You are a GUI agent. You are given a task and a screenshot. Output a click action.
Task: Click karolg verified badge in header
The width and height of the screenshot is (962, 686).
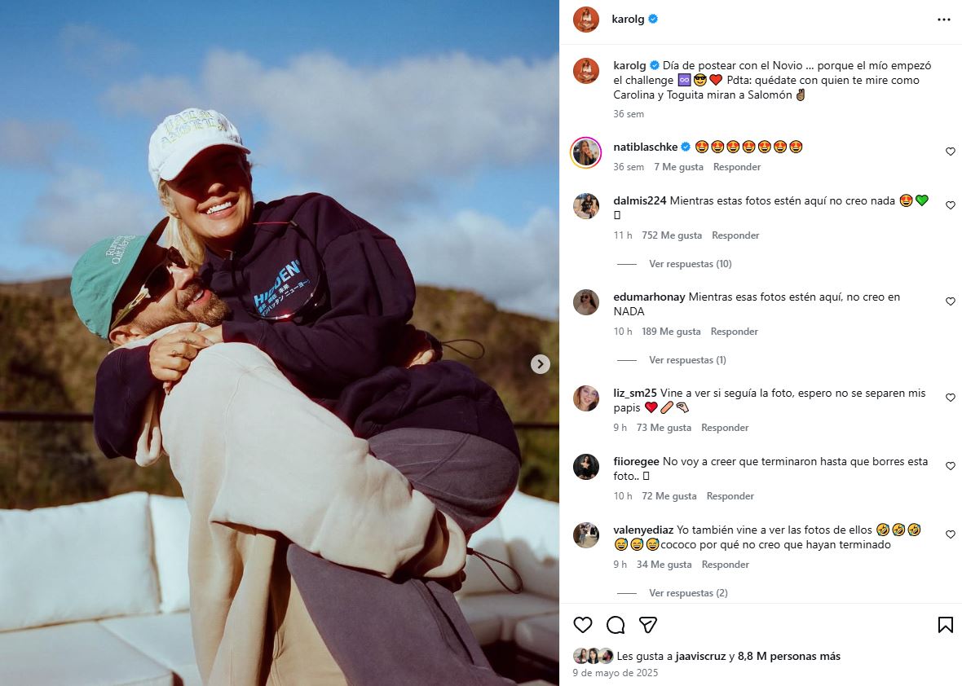[653, 20]
